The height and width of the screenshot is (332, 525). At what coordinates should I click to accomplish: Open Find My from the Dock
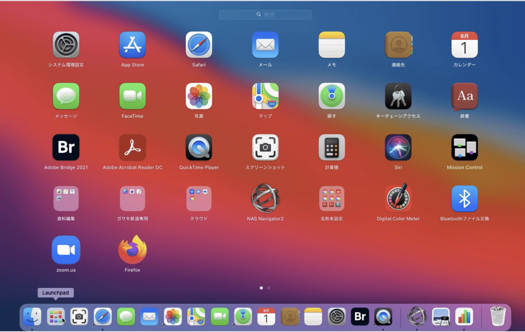click(243, 316)
